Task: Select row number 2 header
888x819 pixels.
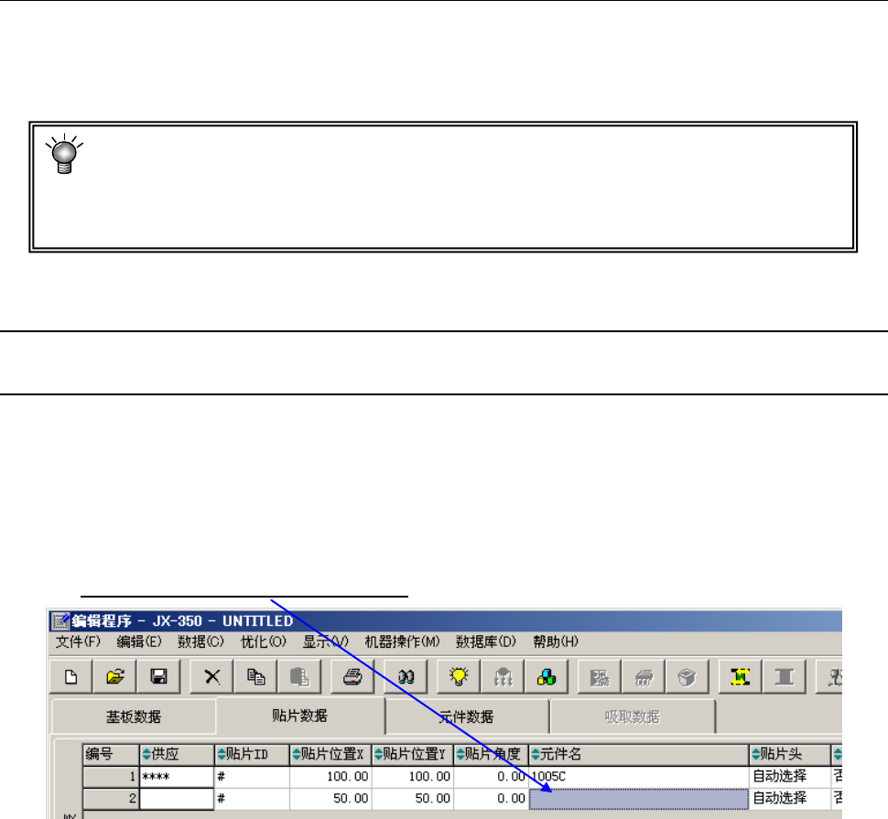Action: pyautogui.click(x=111, y=799)
